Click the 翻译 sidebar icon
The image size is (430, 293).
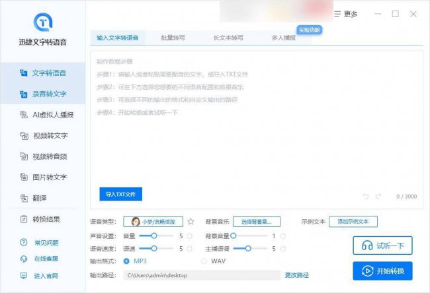[24, 198]
